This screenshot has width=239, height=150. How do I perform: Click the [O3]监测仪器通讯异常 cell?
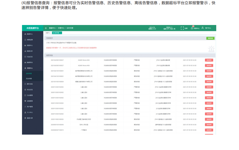tap(163, 109)
